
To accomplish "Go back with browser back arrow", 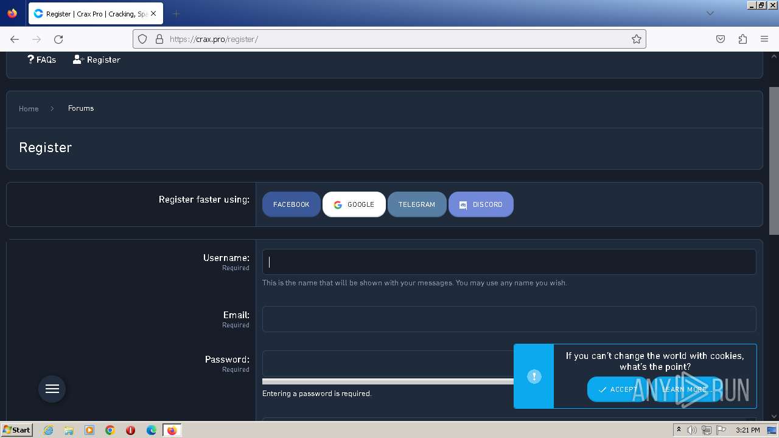I will 15,39.
